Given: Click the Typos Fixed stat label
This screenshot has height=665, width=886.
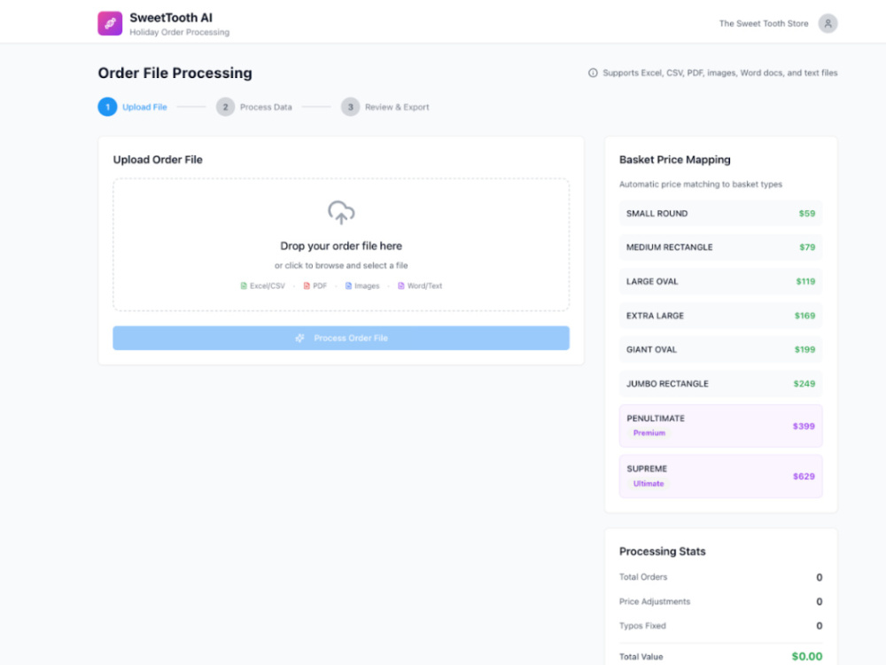Looking at the screenshot, I should pos(642,626).
